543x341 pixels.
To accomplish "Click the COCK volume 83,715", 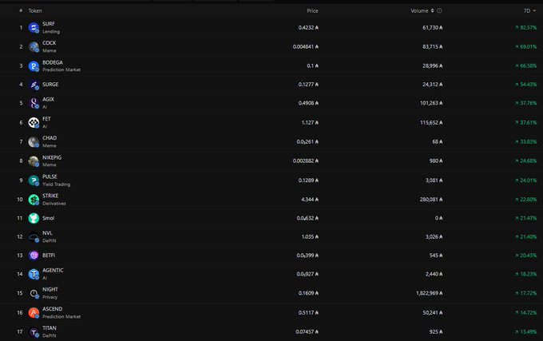I will click(433, 46).
